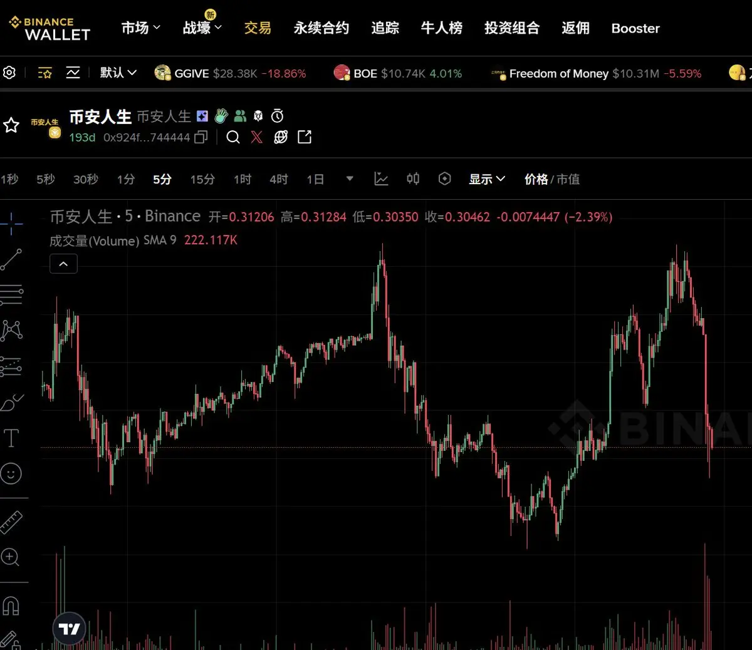
Task: Click the purple sparkle AI badge
Action: click(202, 116)
